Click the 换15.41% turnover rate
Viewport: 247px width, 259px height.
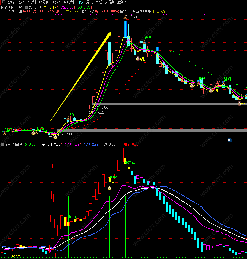(127, 11)
